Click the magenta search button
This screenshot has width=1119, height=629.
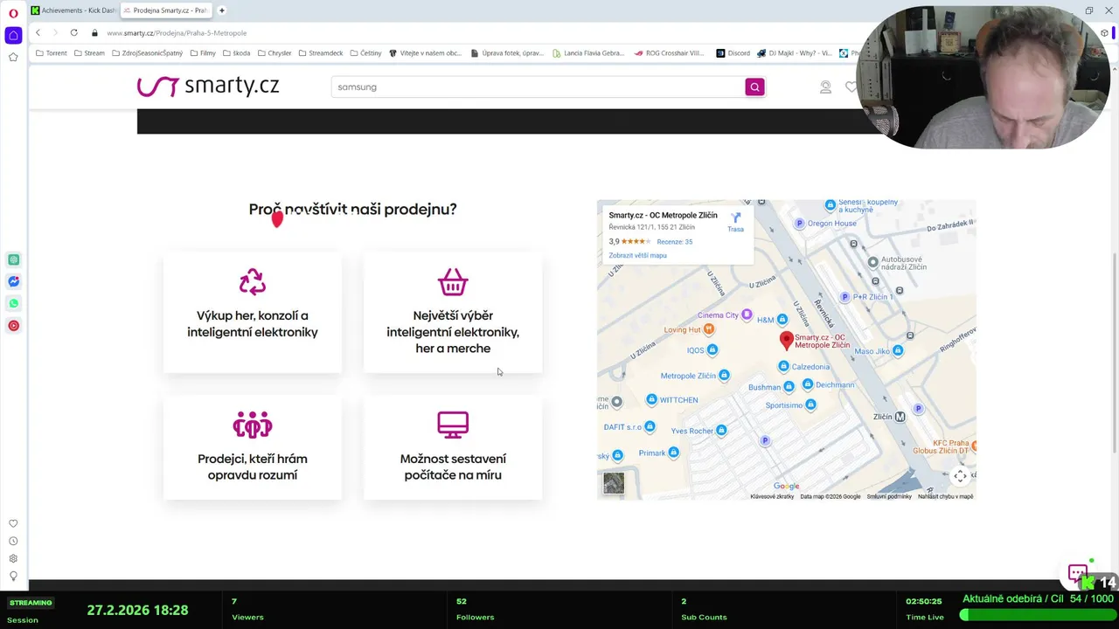754,86
